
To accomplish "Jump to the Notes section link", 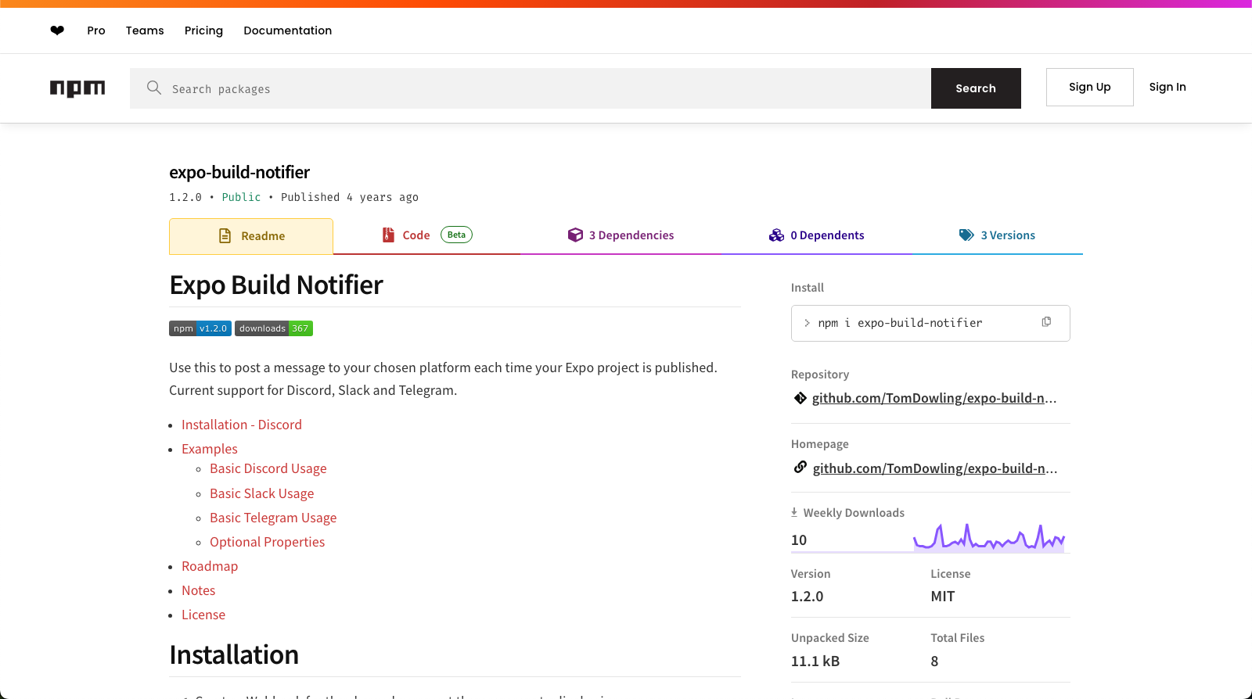I will 198,590.
